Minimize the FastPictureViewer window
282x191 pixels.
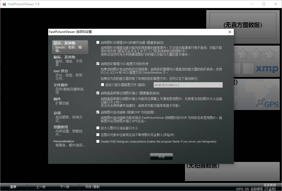coord(252,4)
